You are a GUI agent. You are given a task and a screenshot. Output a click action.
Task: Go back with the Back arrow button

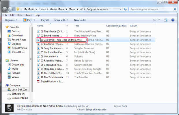tap(5, 9)
